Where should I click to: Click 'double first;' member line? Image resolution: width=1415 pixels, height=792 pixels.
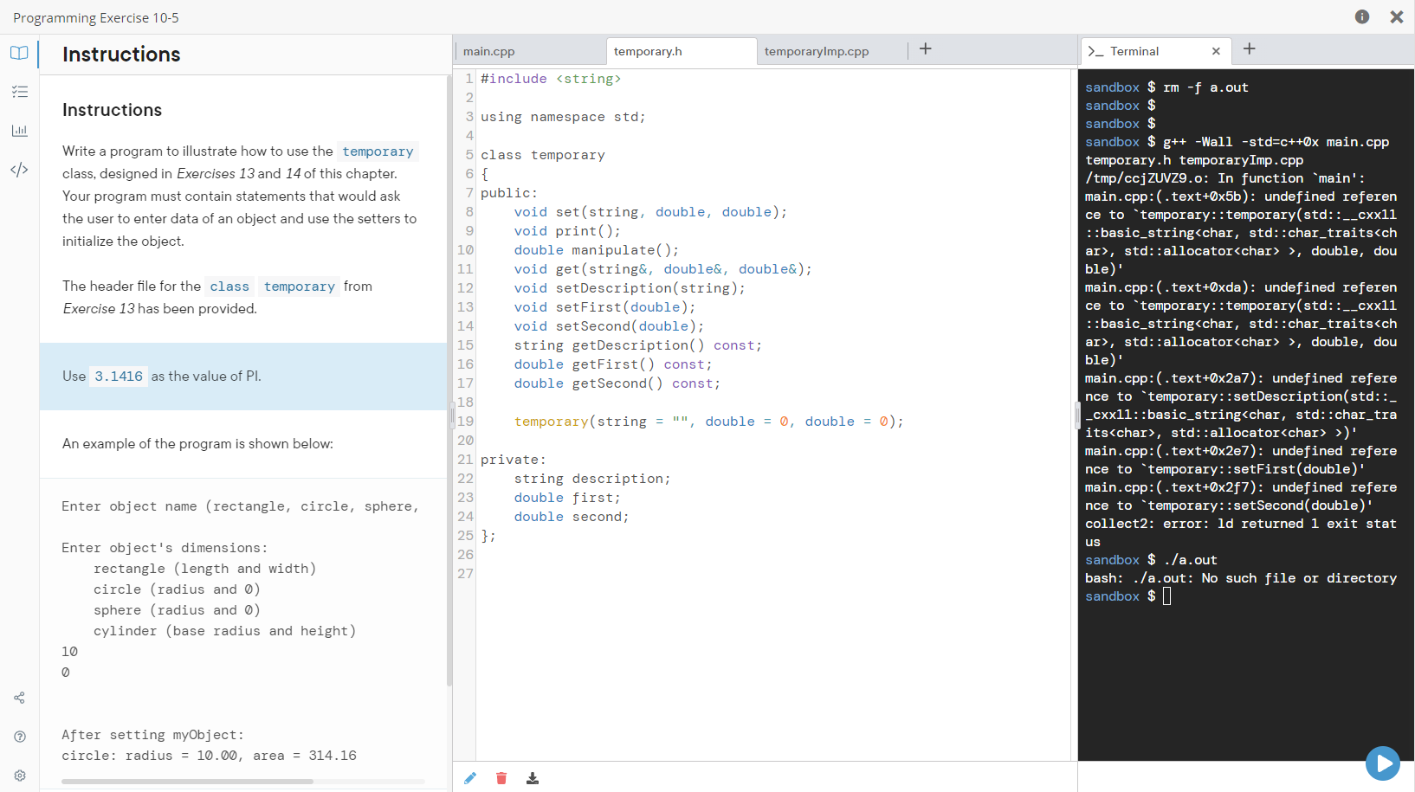[567, 498]
